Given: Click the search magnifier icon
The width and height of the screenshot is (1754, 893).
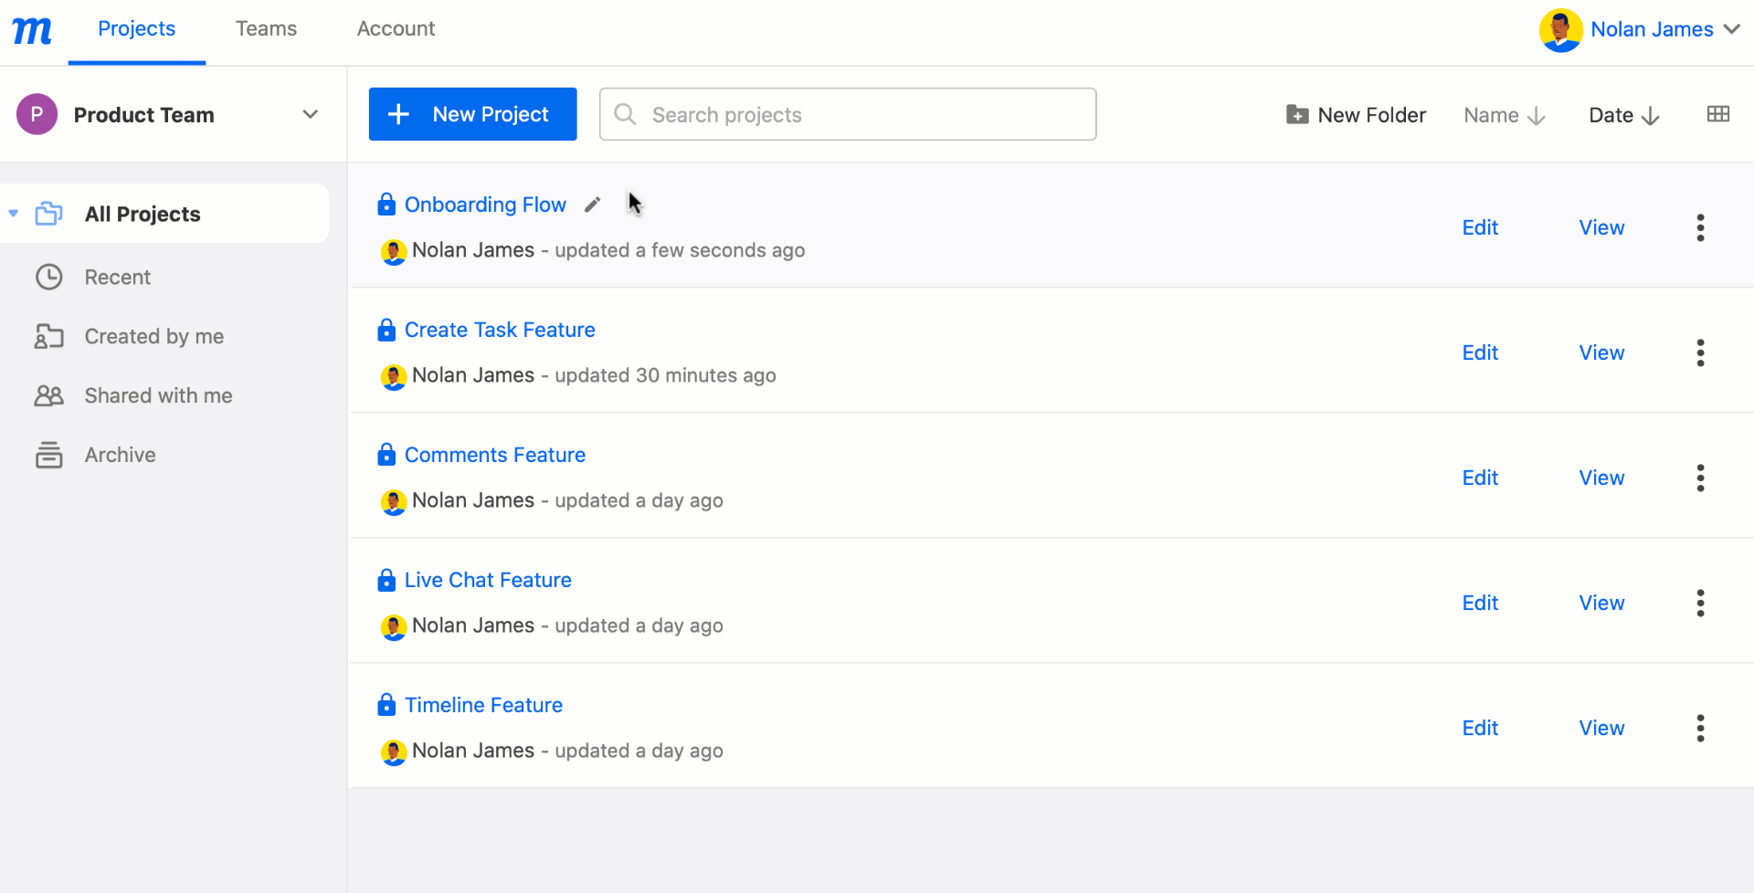Looking at the screenshot, I should [x=625, y=113].
